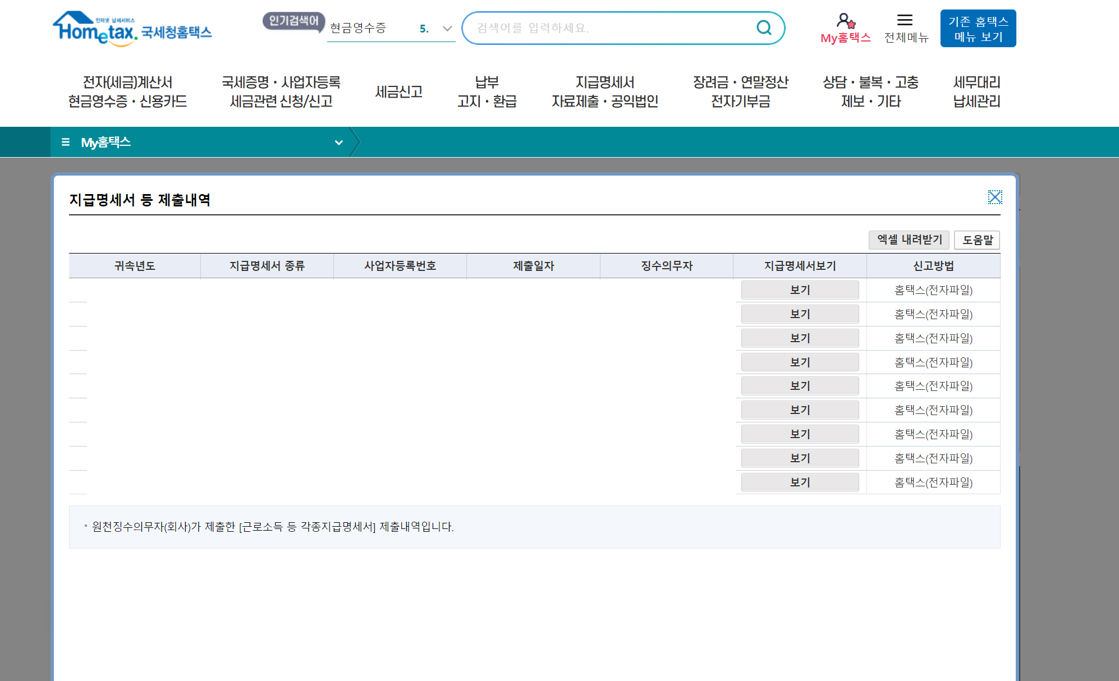
Task: Click 엑셀 내려받기 button
Action: tap(909, 240)
